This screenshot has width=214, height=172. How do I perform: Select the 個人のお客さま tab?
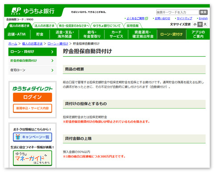[x=19, y=26]
